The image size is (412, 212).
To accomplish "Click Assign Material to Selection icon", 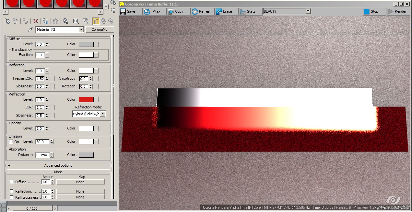I will (25, 21).
